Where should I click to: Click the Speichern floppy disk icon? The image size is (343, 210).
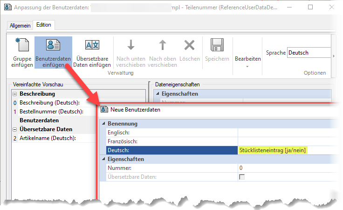click(217, 46)
